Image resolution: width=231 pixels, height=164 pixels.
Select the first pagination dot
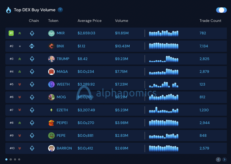[x=6, y=159]
